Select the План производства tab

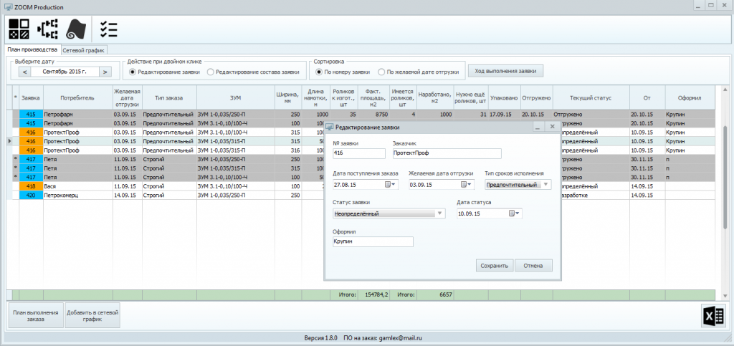(32, 50)
